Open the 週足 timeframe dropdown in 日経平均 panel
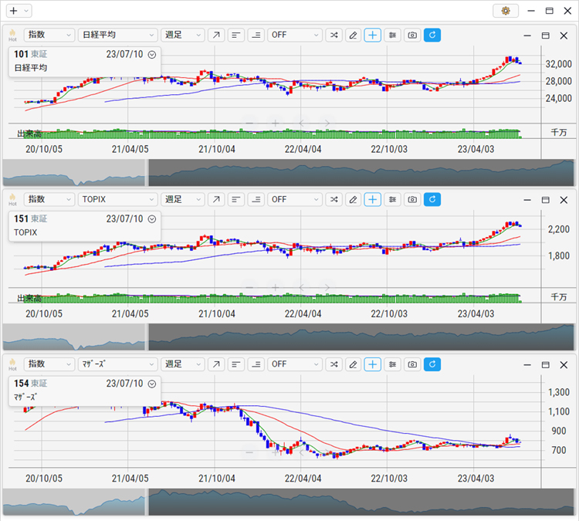The height and width of the screenshot is (521, 579). [183, 35]
